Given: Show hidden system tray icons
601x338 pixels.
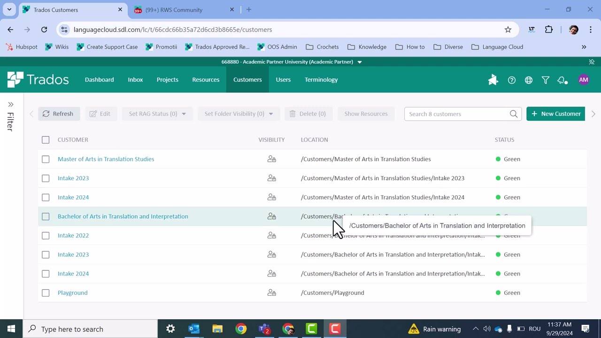Looking at the screenshot, I should coord(476,329).
